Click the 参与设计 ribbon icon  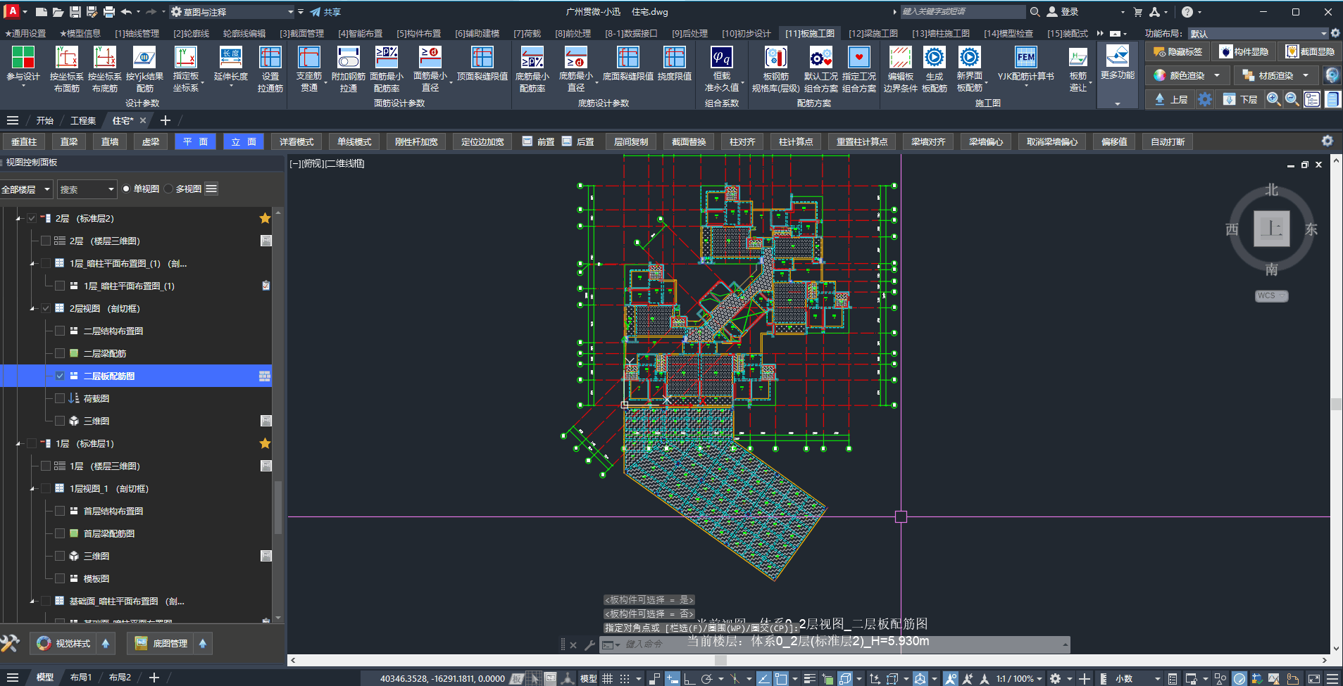click(x=23, y=58)
